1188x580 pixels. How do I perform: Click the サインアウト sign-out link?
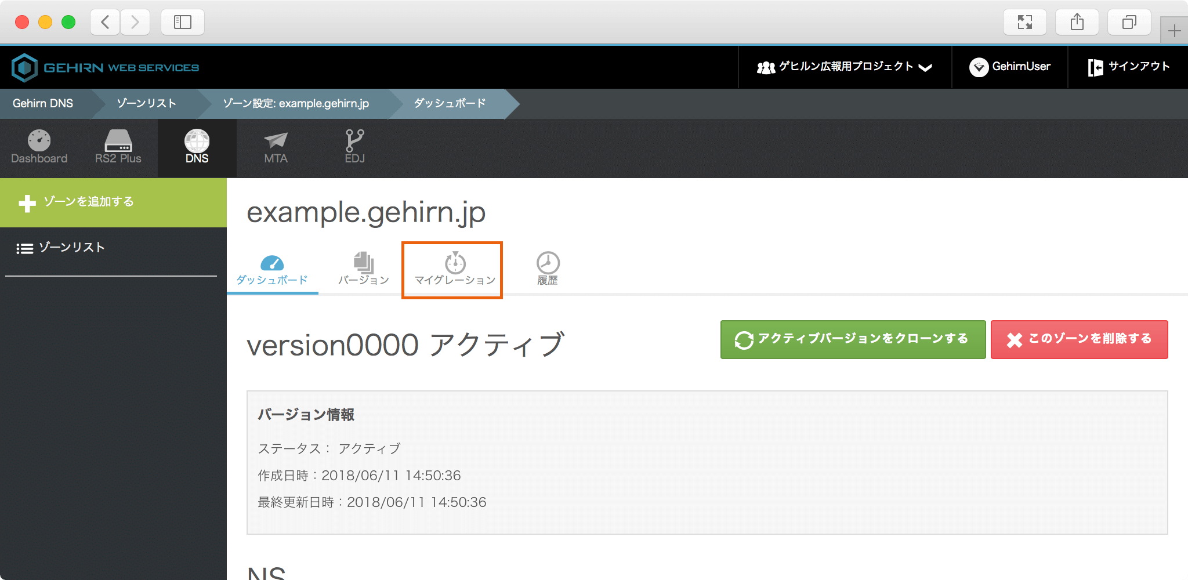[1129, 67]
